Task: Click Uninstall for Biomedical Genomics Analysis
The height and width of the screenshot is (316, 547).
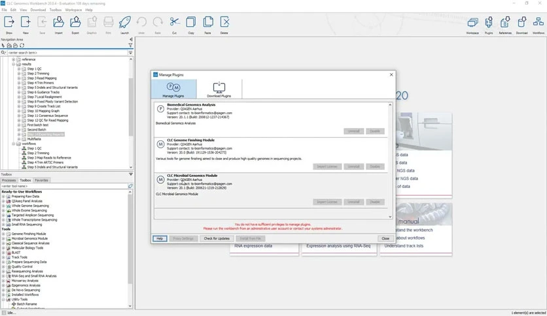Action: coord(353,131)
